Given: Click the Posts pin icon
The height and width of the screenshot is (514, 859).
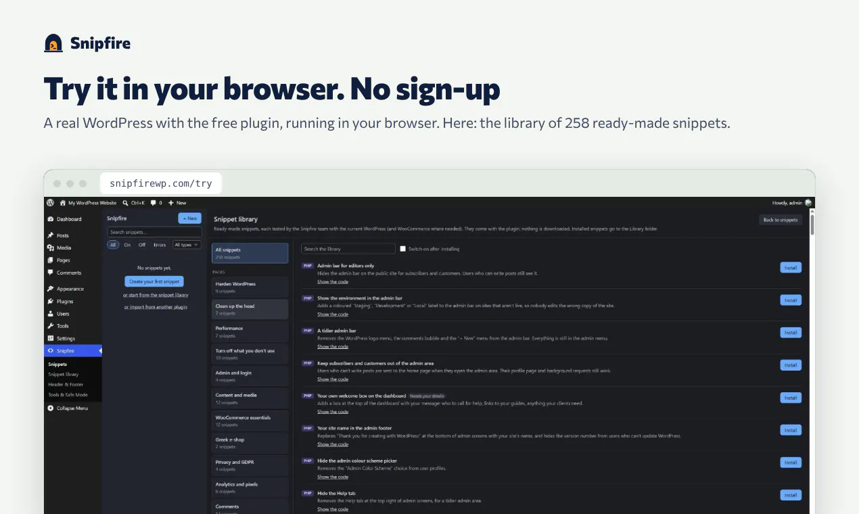Looking at the screenshot, I should click(x=51, y=235).
